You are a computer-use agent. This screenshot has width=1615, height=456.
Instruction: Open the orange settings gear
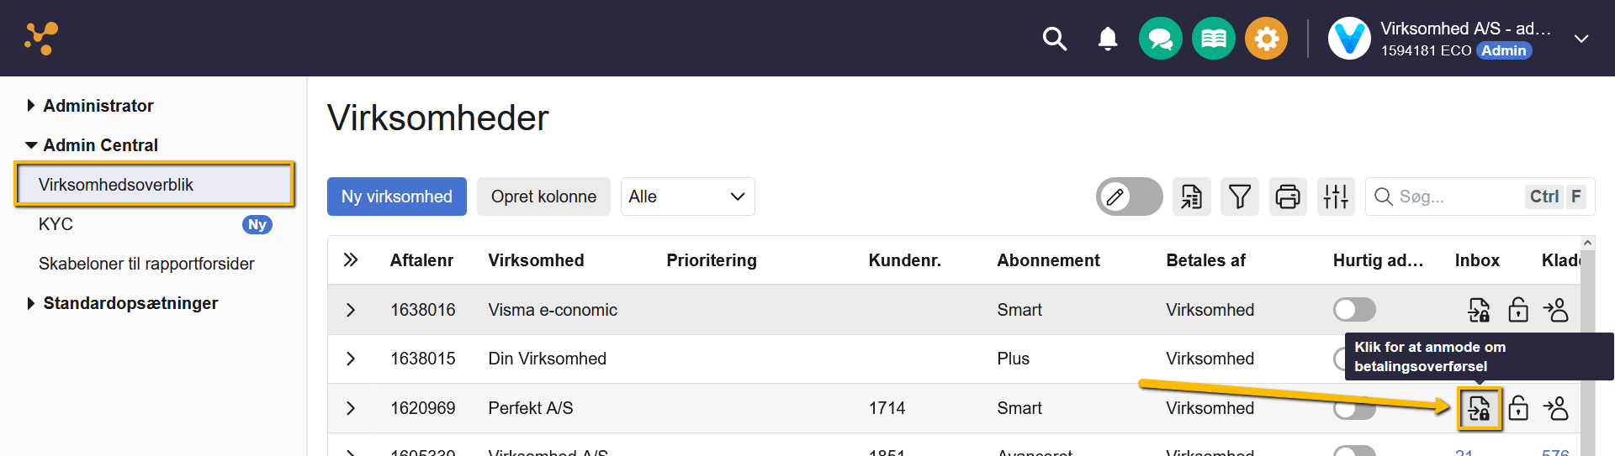[x=1266, y=39]
